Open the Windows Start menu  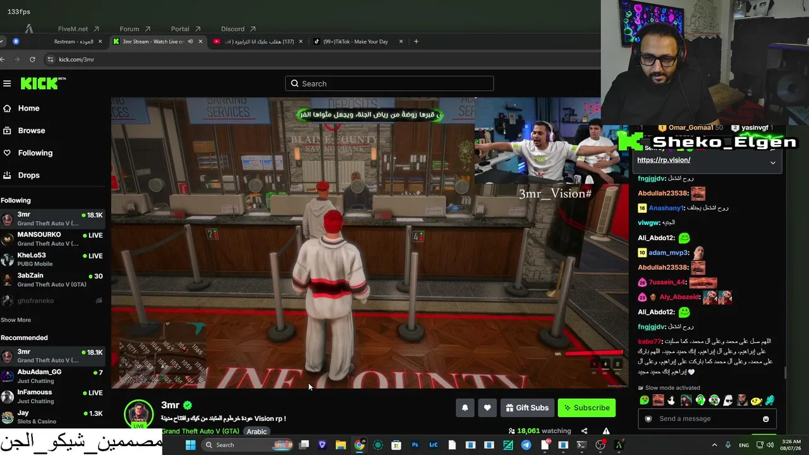click(x=190, y=445)
